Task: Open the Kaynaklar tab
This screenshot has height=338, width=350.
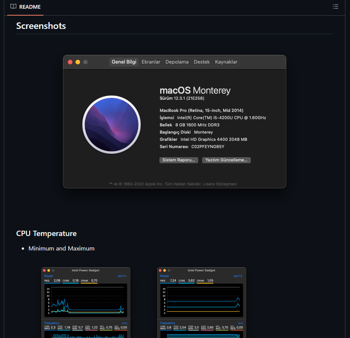Action: pos(226,62)
